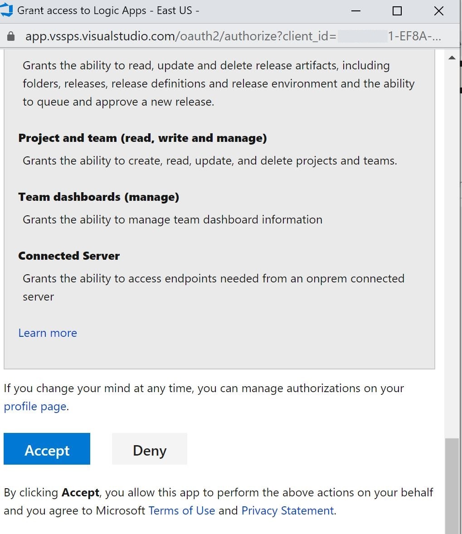Screen dimensions: 462x534
Task: Click the Azure DevOps window icon
Action: pyautogui.click(x=6, y=10)
